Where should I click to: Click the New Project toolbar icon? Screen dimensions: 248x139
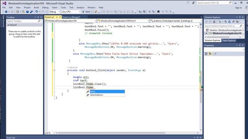pos(17,12)
